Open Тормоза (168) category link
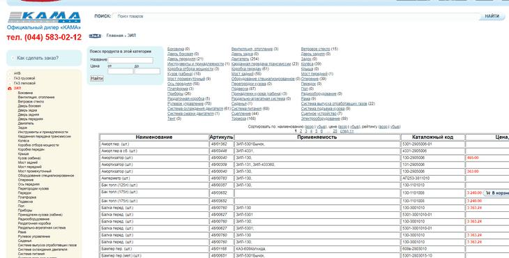 pyautogui.click(x=238, y=119)
